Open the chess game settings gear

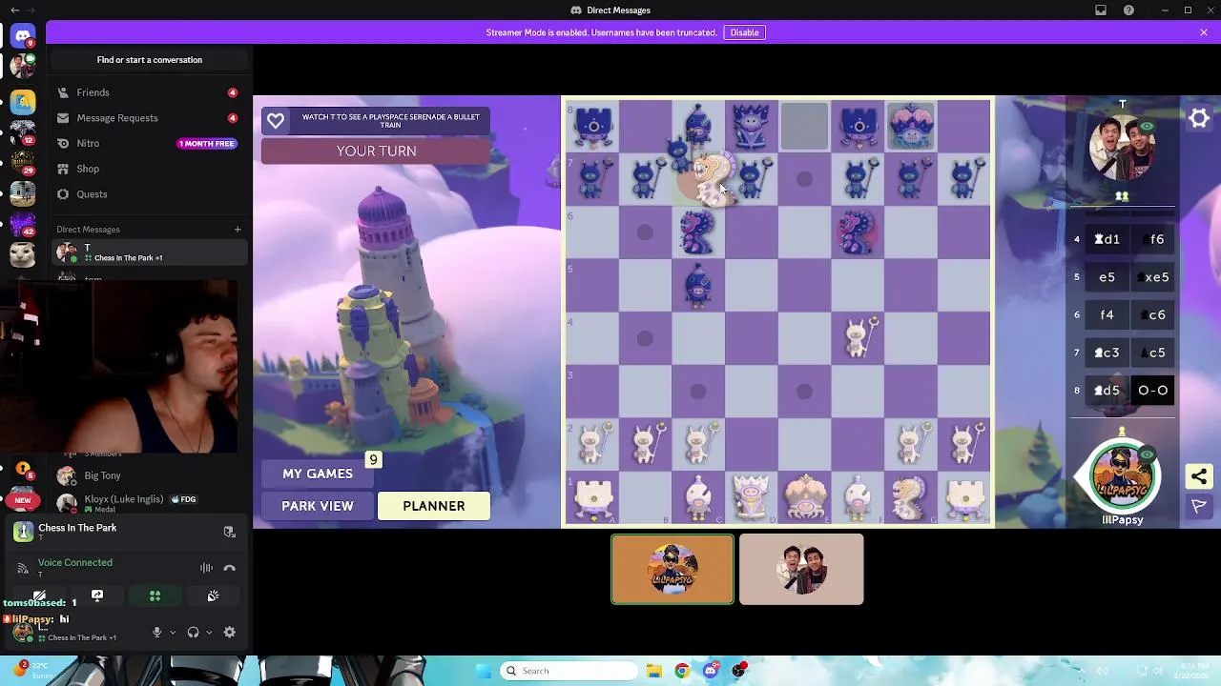tap(1199, 119)
